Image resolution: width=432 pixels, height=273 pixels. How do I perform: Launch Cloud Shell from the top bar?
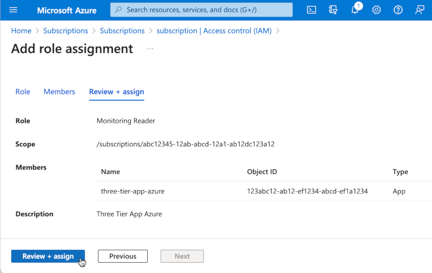[311, 10]
